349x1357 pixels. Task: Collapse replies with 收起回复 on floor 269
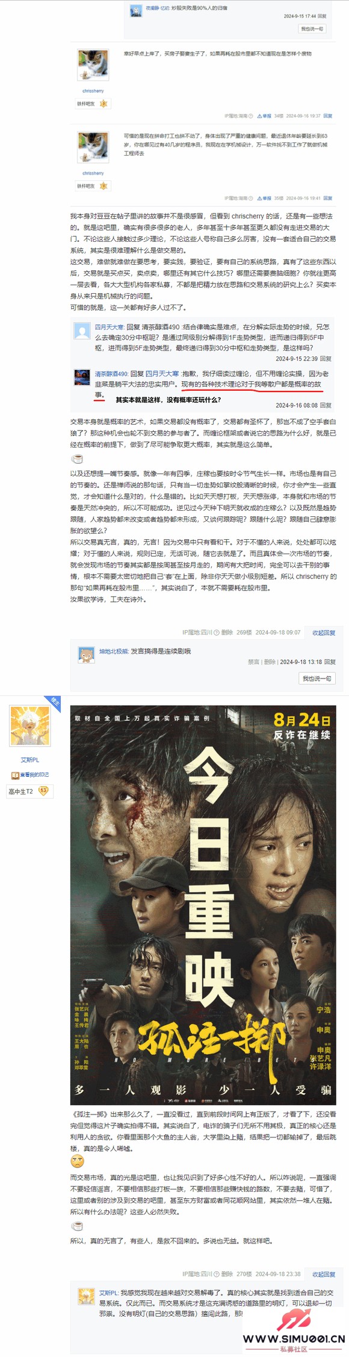pos(324,633)
